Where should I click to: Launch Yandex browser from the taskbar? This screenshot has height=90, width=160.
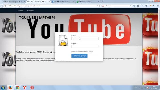click(x=25, y=88)
